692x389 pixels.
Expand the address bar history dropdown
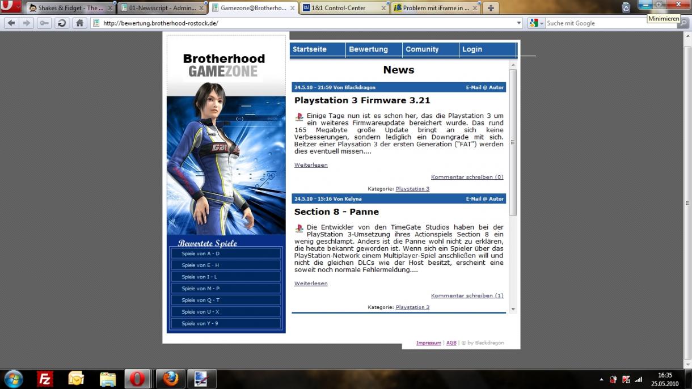(519, 23)
